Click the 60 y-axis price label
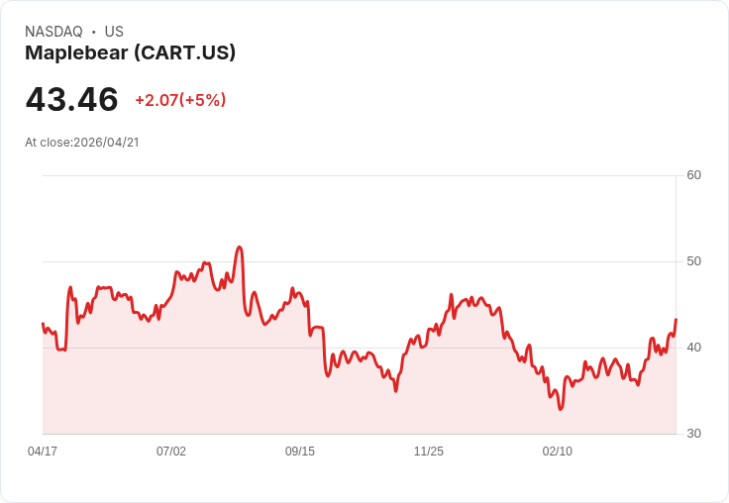The width and height of the screenshot is (729, 503). click(x=693, y=175)
